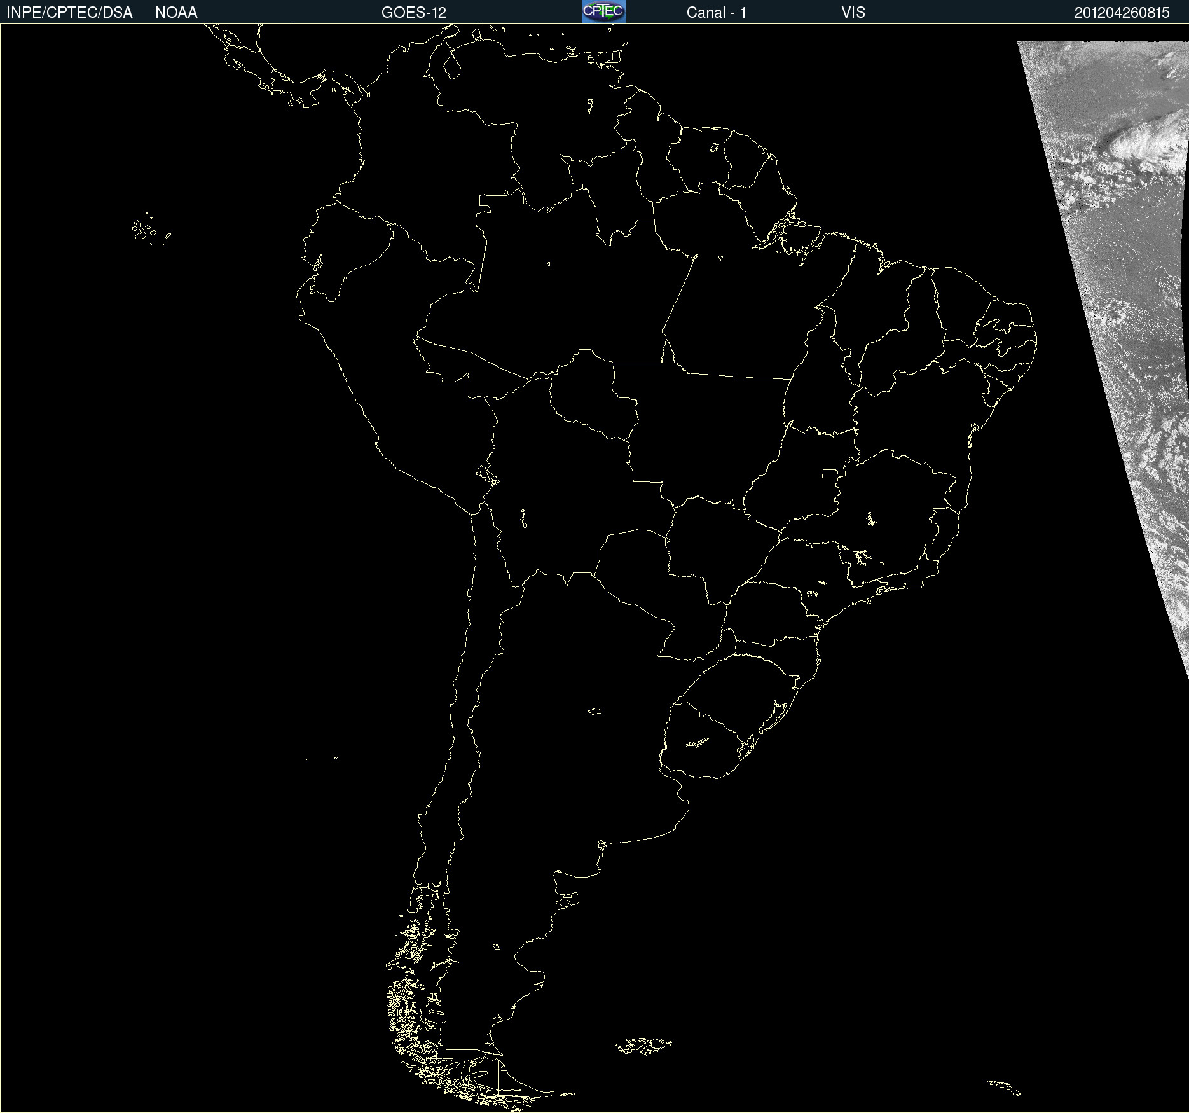Click the GOES-12 satellite label
Viewport: 1189px width, 1113px height.
[x=414, y=13]
